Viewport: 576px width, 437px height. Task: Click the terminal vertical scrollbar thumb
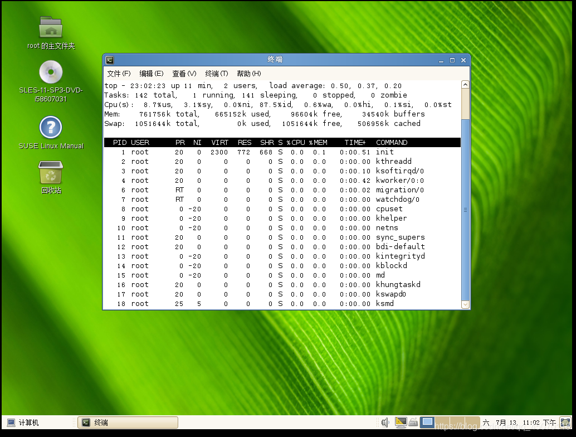tap(465, 210)
